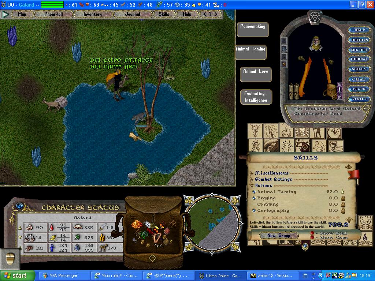This screenshot has width=375, height=281.
Task: Open the Journal item in top menu bar
Action: tap(133, 14)
